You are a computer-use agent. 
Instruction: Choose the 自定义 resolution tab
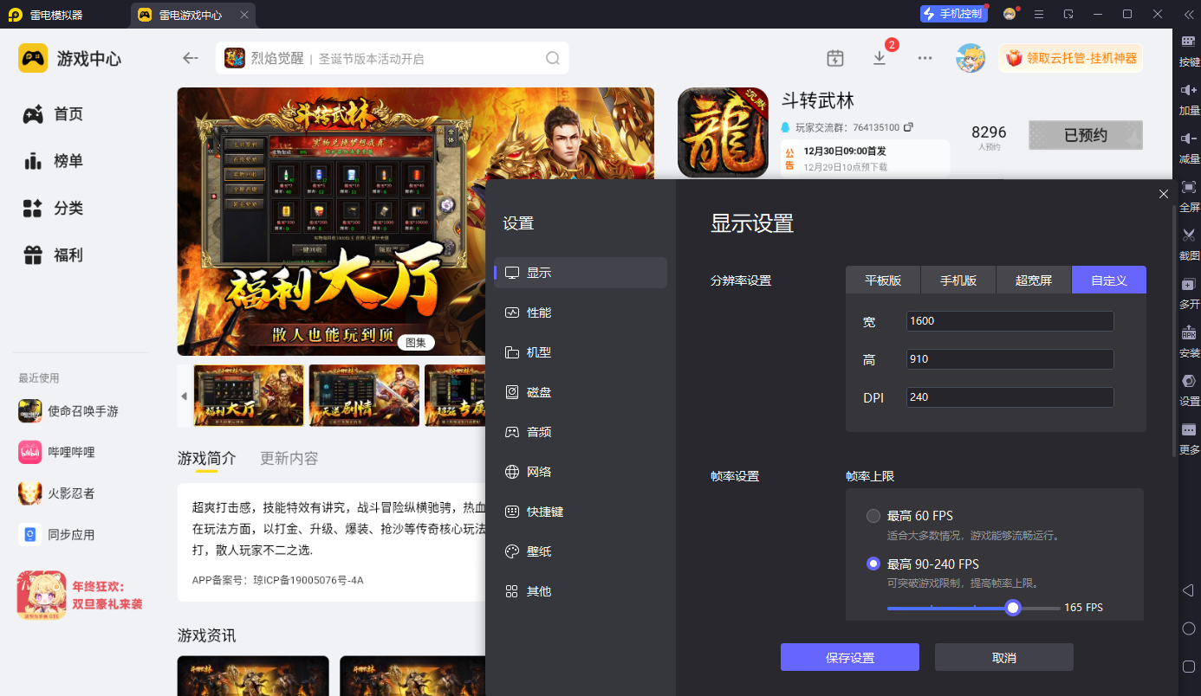(x=1109, y=280)
